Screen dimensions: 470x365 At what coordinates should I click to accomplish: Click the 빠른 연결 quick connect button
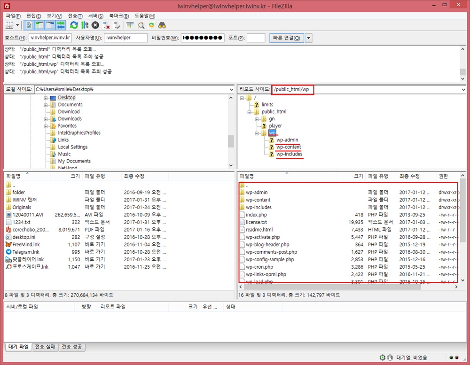point(286,38)
